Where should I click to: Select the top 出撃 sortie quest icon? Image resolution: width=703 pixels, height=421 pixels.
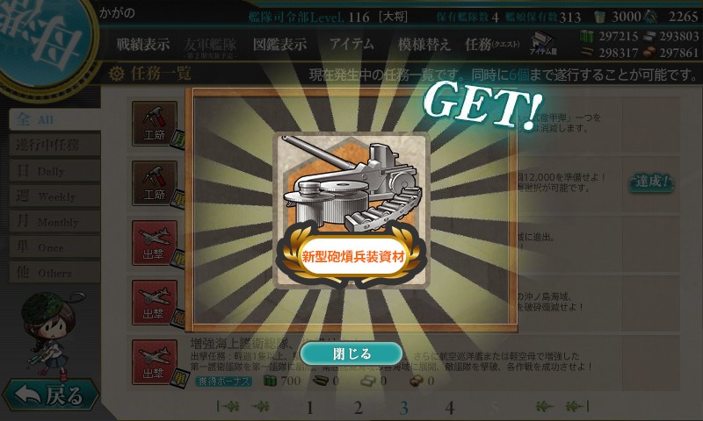[x=155, y=243]
